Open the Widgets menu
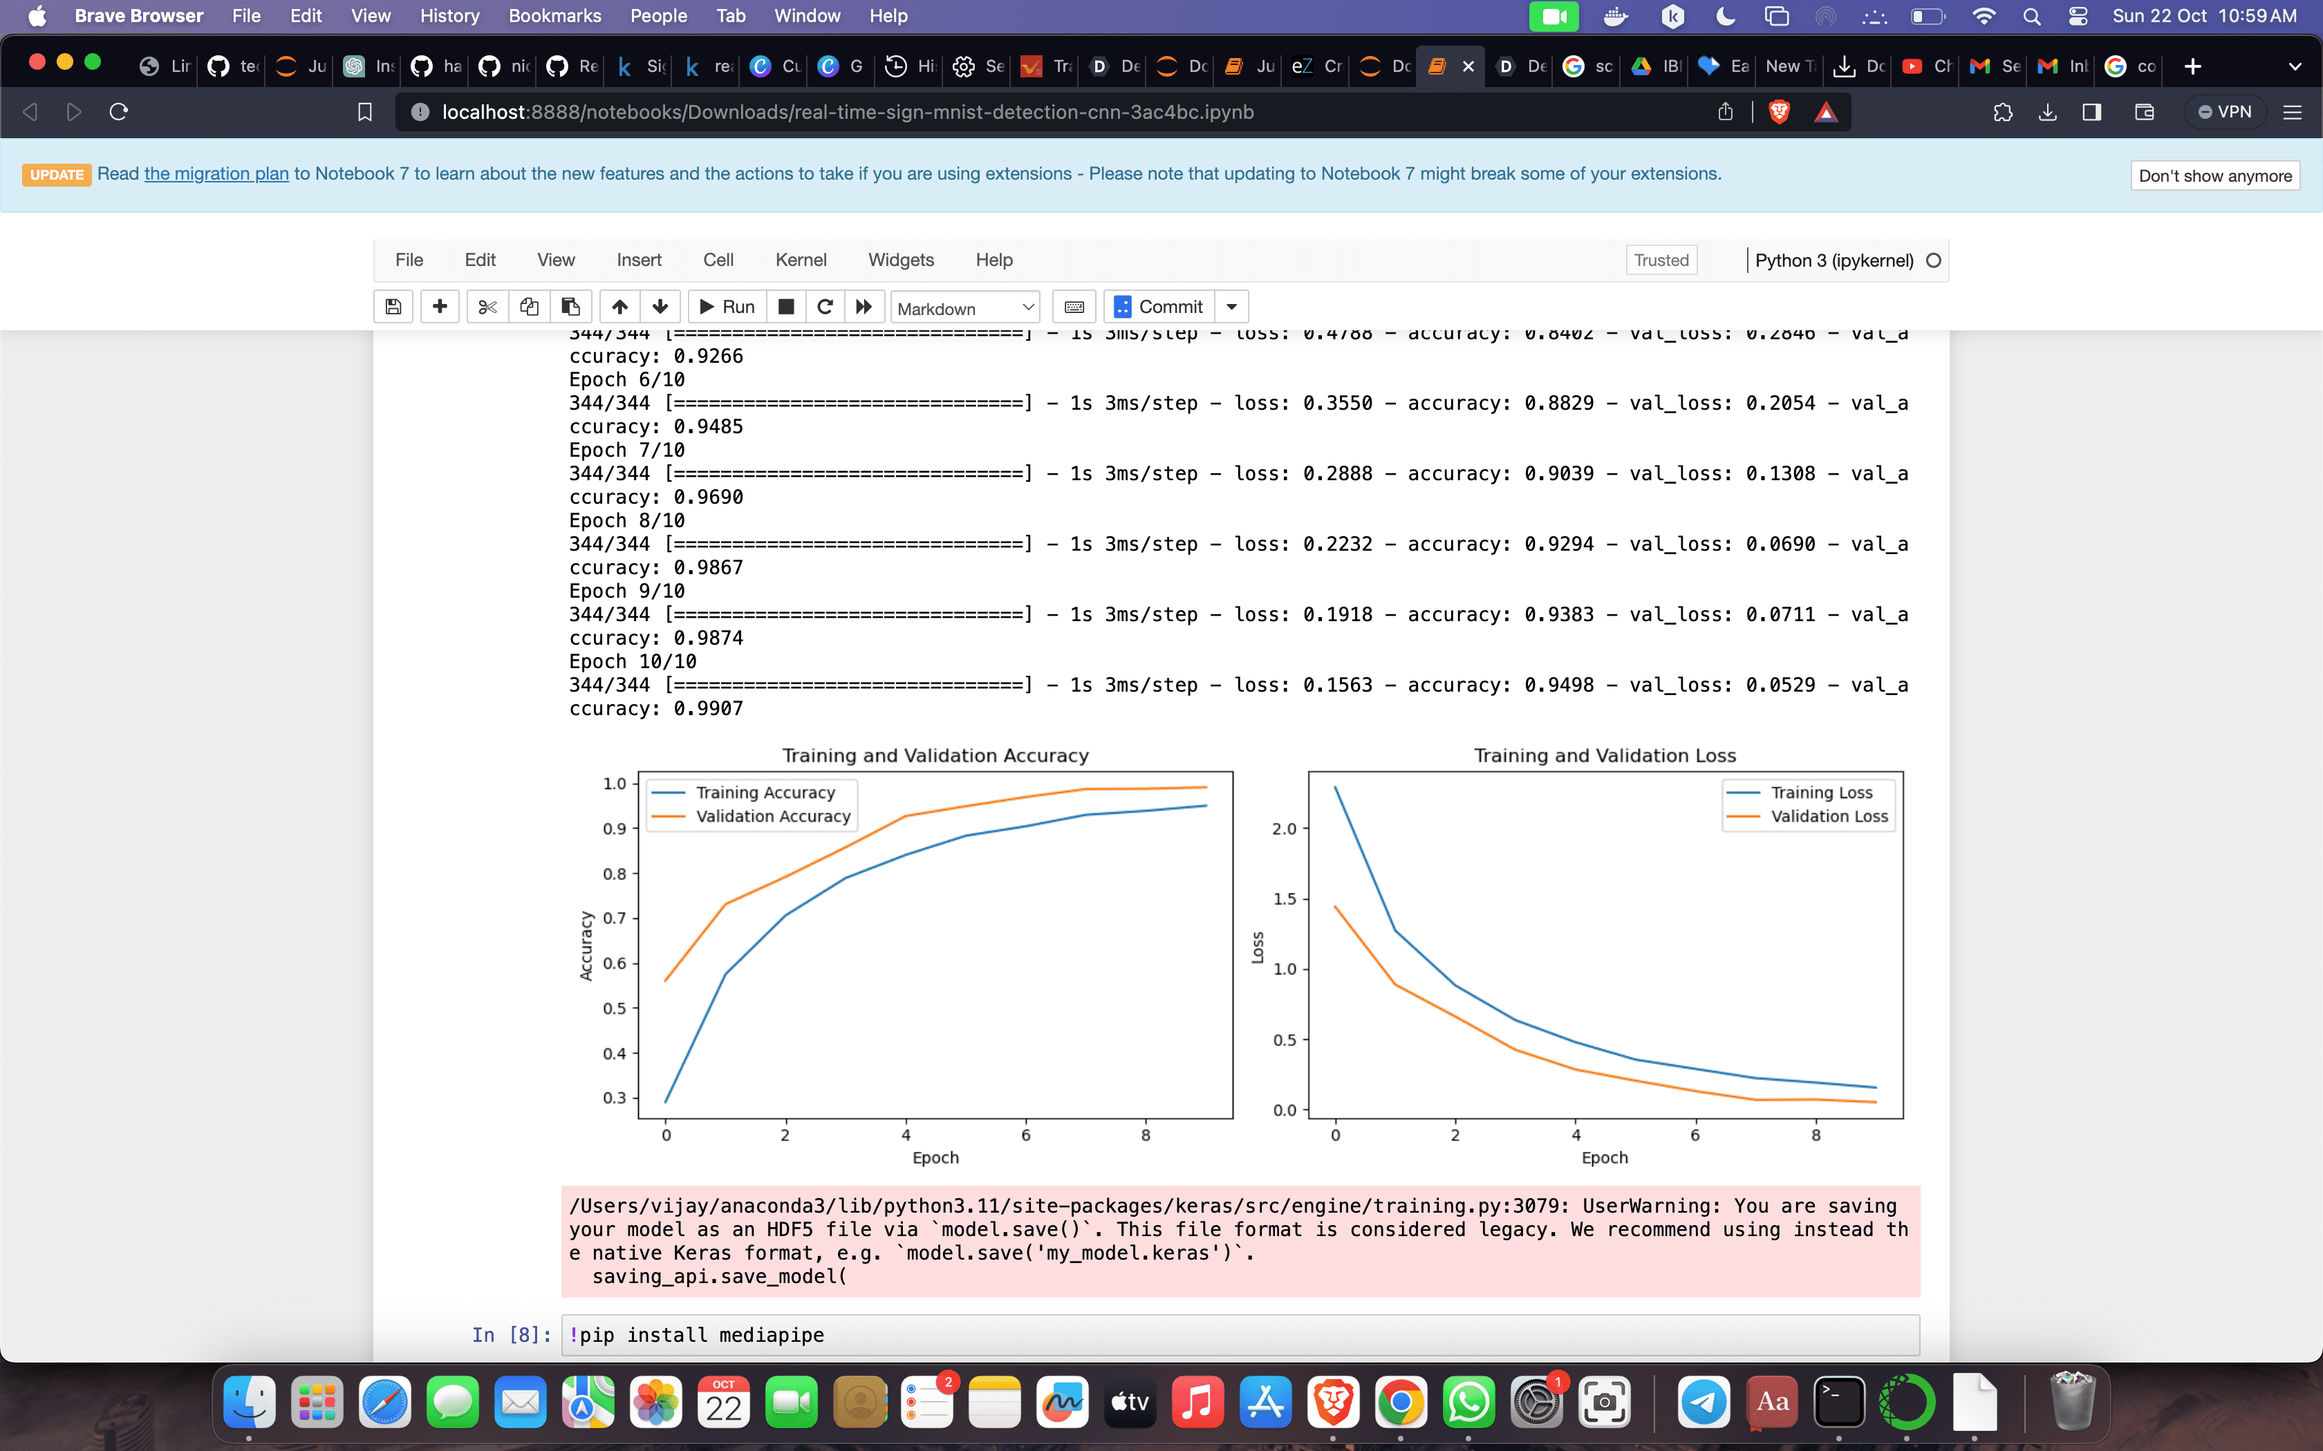This screenshot has height=1451, width=2323. point(900,260)
